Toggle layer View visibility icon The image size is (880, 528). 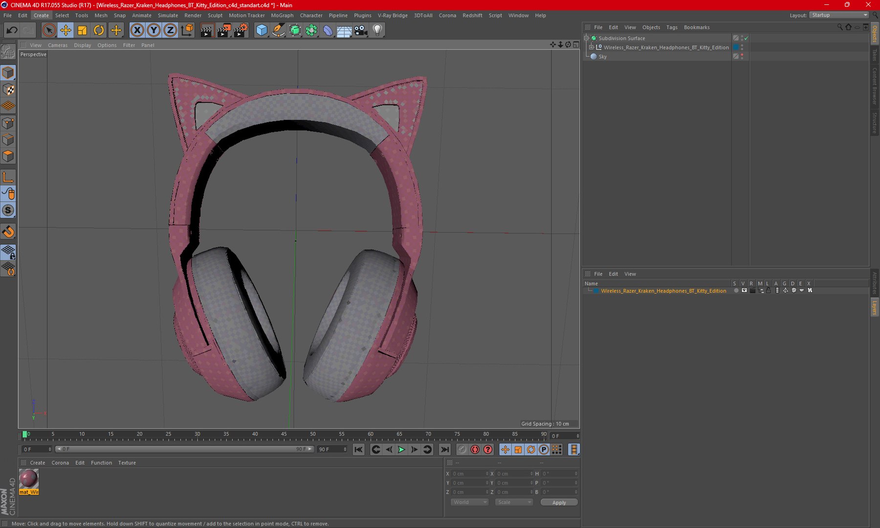click(744, 290)
